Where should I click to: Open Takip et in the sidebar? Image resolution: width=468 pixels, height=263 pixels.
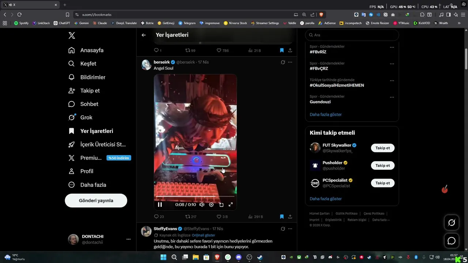pyautogui.click(x=84, y=91)
